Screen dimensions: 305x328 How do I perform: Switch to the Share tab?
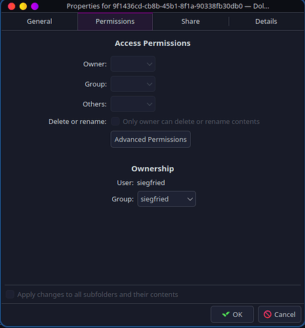(190, 22)
